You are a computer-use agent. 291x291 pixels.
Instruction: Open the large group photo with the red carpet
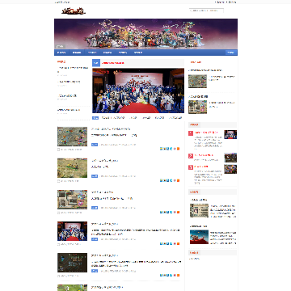click(x=138, y=91)
